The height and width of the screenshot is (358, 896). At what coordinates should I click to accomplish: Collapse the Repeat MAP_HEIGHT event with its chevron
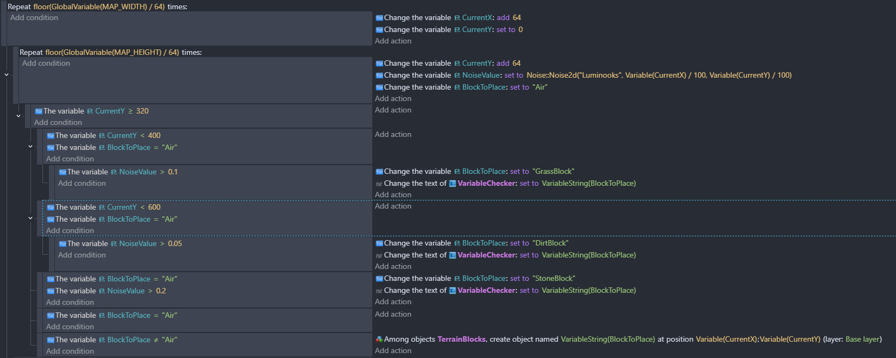[x=7, y=74]
